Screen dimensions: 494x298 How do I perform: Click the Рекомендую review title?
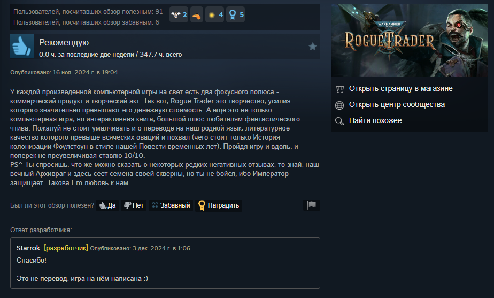tap(64, 43)
